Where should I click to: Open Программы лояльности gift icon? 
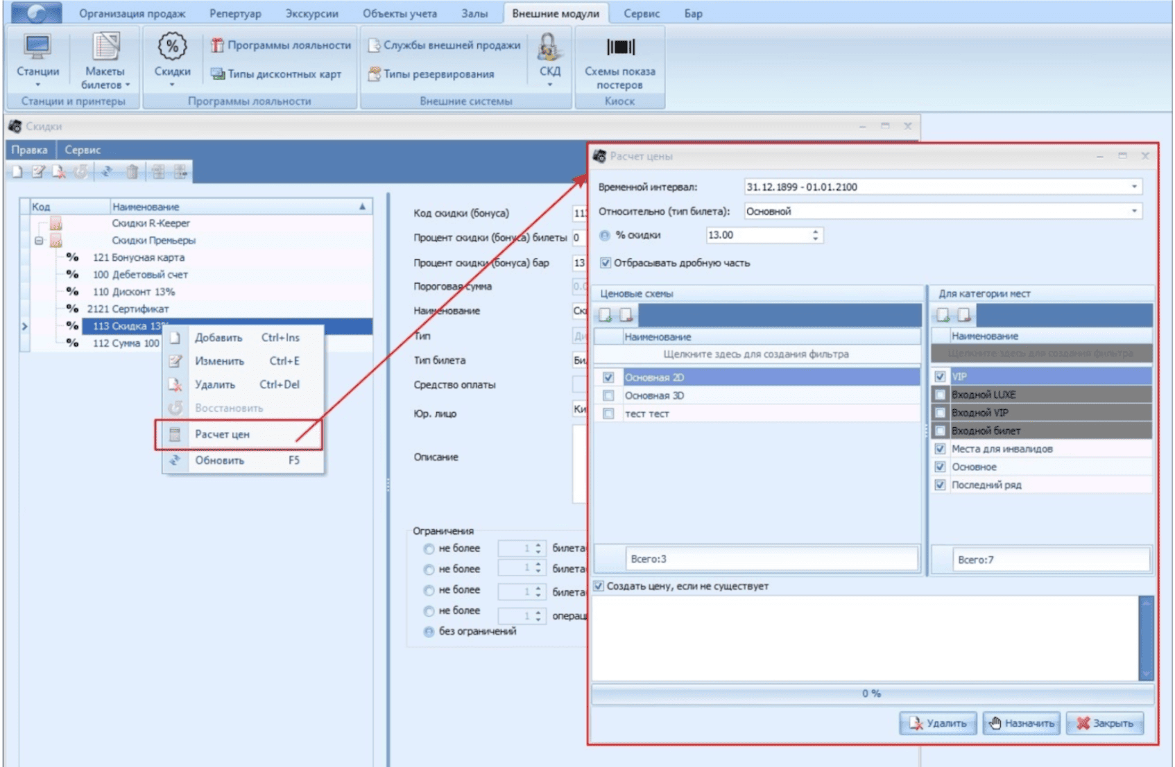(x=217, y=45)
